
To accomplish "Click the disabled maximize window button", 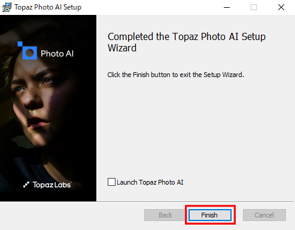I will [254, 7].
